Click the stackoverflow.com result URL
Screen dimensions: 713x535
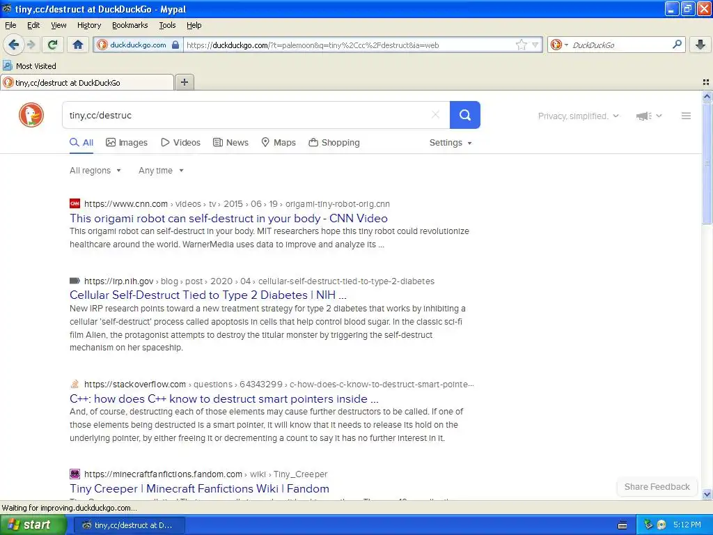point(279,385)
